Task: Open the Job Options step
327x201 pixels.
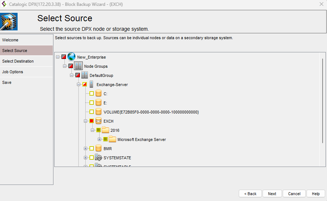Action: [13, 72]
